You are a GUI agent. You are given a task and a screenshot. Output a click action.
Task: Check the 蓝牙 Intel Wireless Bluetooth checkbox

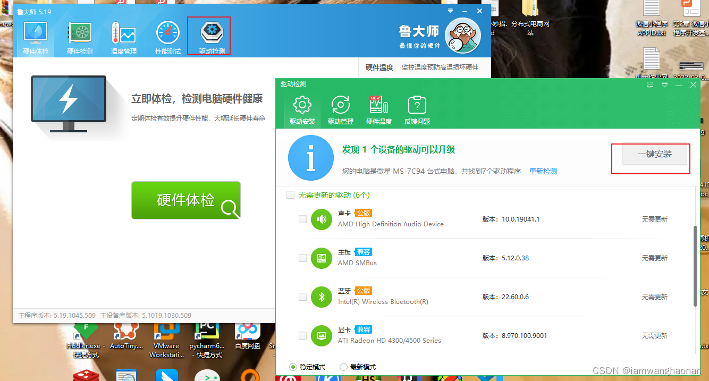coord(302,297)
